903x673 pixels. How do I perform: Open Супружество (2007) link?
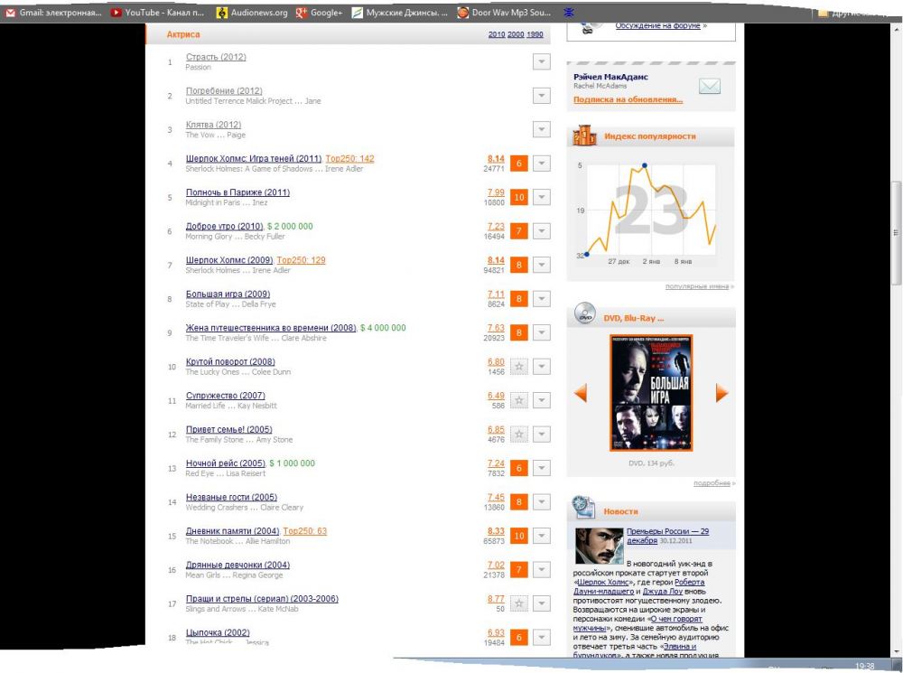coord(225,396)
